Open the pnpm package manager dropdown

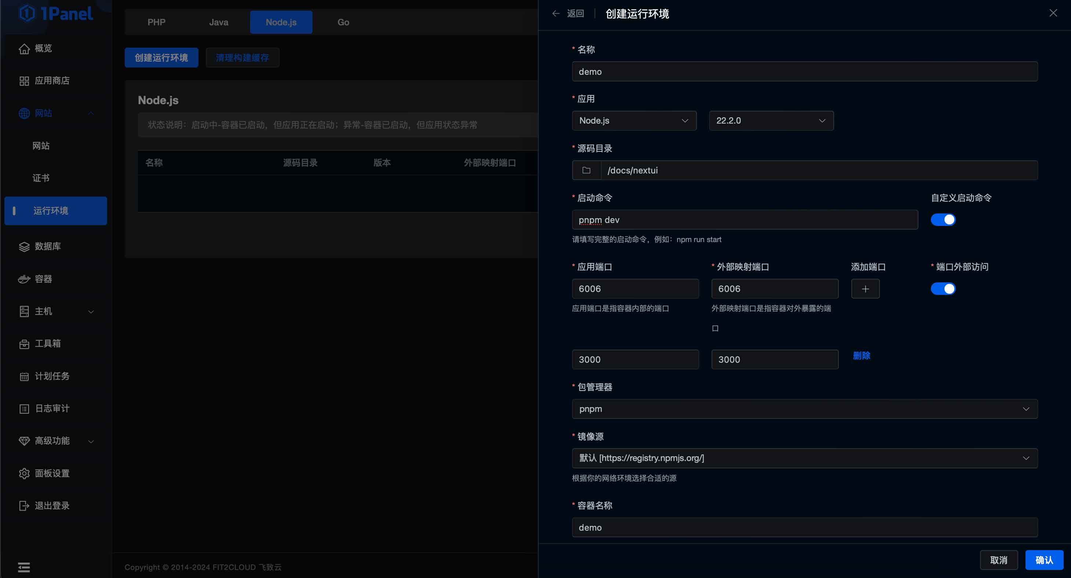click(x=804, y=409)
